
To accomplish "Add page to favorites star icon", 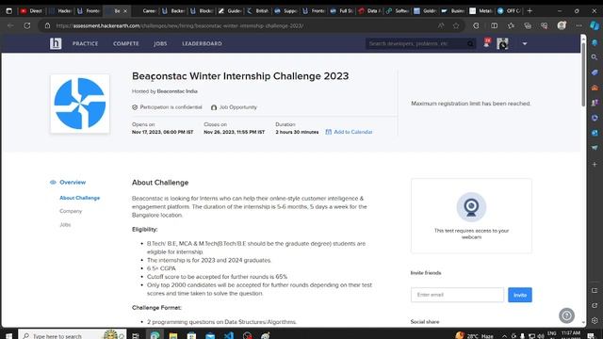I will tap(456, 25).
